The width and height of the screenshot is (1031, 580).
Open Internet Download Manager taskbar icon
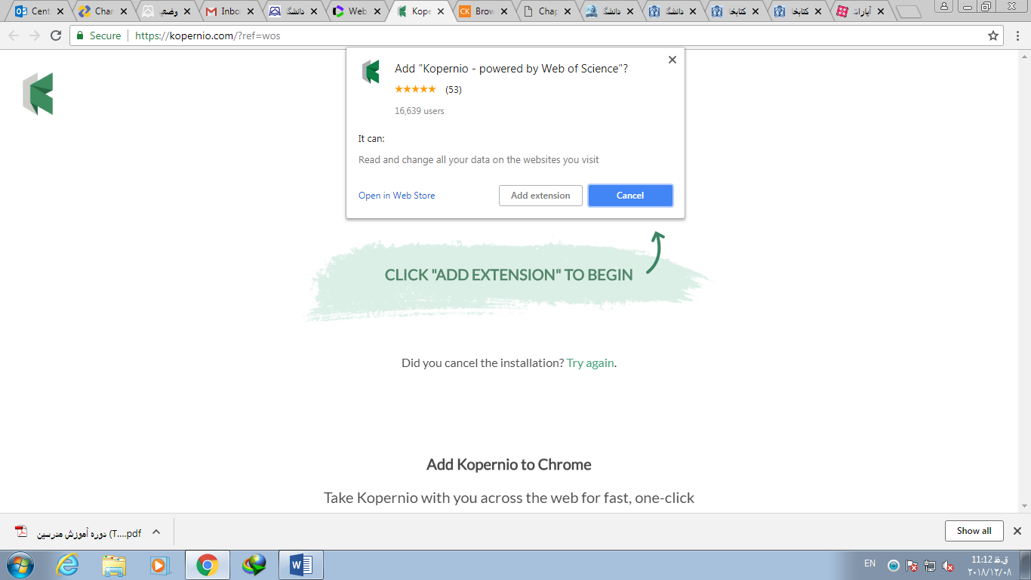[x=254, y=565]
